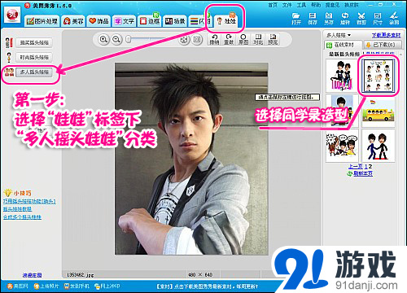This screenshot has height=293, width=407.
Task: Select the speech-bubble group doll thumbnail
Action: 342,146
